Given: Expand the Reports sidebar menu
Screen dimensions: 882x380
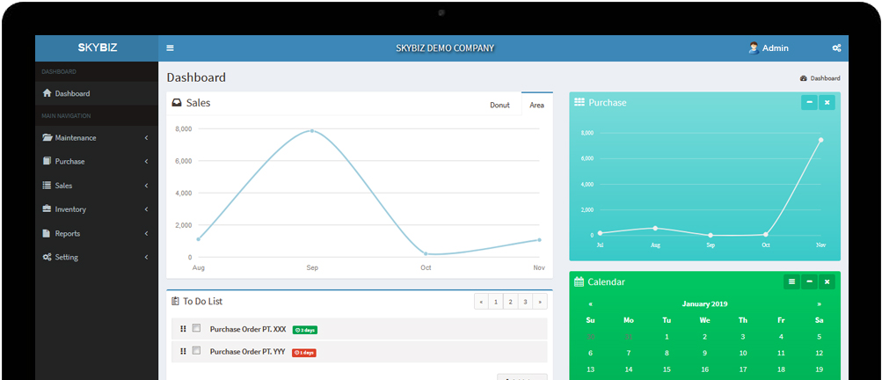Looking at the screenshot, I should point(96,234).
